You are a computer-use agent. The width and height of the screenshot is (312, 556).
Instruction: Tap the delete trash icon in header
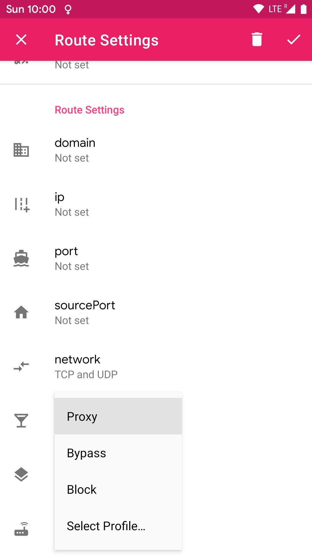click(257, 39)
